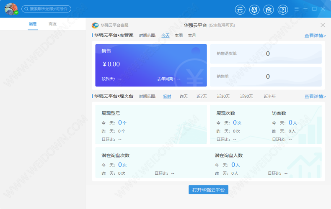Image resolution: width=331 pixels, height=209 pixels.
Task: Open the warehouse (仓) house icon
Action: click(x=269, y=9)
